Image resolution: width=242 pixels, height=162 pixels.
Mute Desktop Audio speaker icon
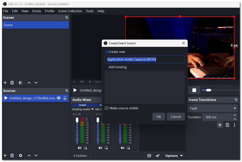tap(80, 148)
